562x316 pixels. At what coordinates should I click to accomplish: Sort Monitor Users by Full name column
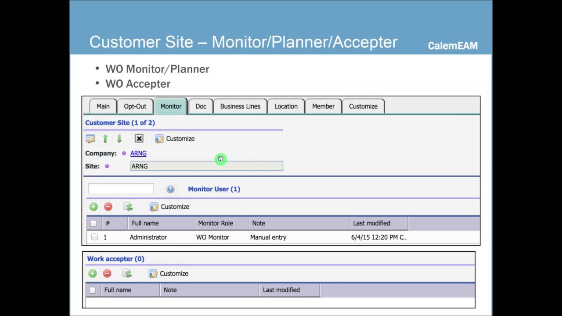161,223
